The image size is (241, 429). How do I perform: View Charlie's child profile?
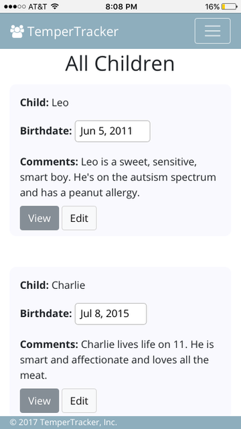(x=39, y=401)
